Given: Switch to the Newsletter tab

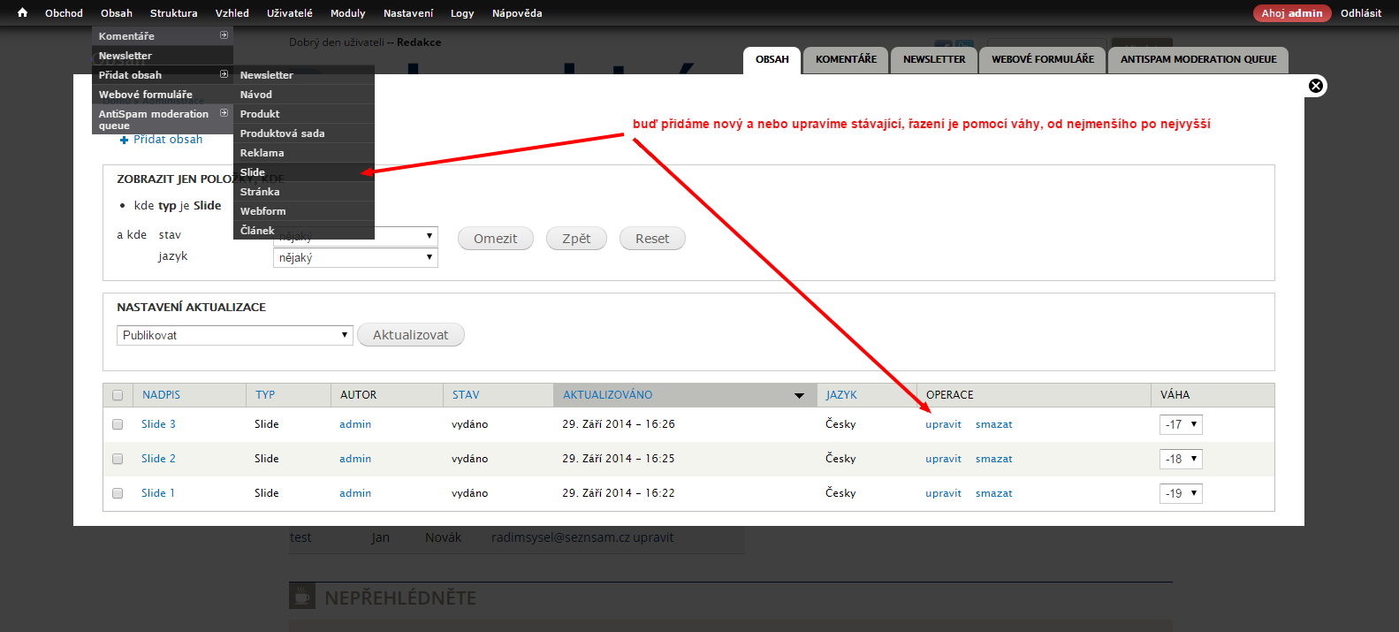Looking at the screenshot, I should (934, 59).
